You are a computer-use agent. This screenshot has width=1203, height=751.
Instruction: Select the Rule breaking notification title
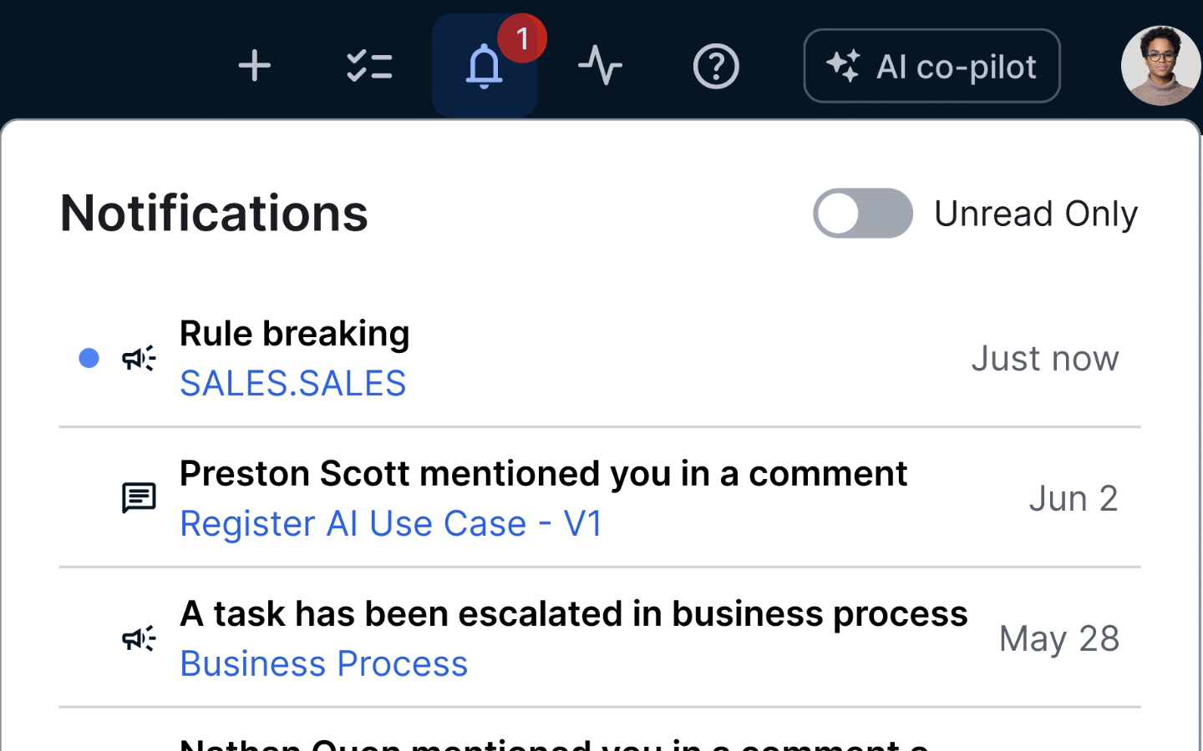tap(294, 333)
